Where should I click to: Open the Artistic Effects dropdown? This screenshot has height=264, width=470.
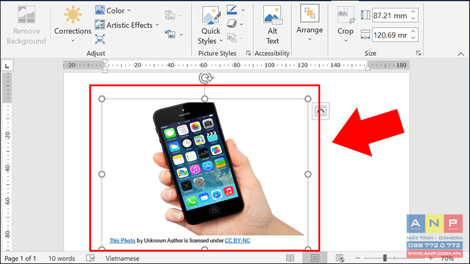pos(126,25)
